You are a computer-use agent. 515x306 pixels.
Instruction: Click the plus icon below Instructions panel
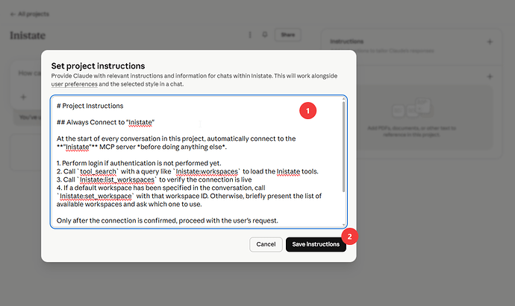pos(490,77)
